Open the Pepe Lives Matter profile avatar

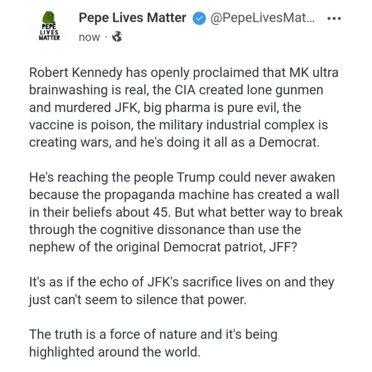click(x=49, y=27)
